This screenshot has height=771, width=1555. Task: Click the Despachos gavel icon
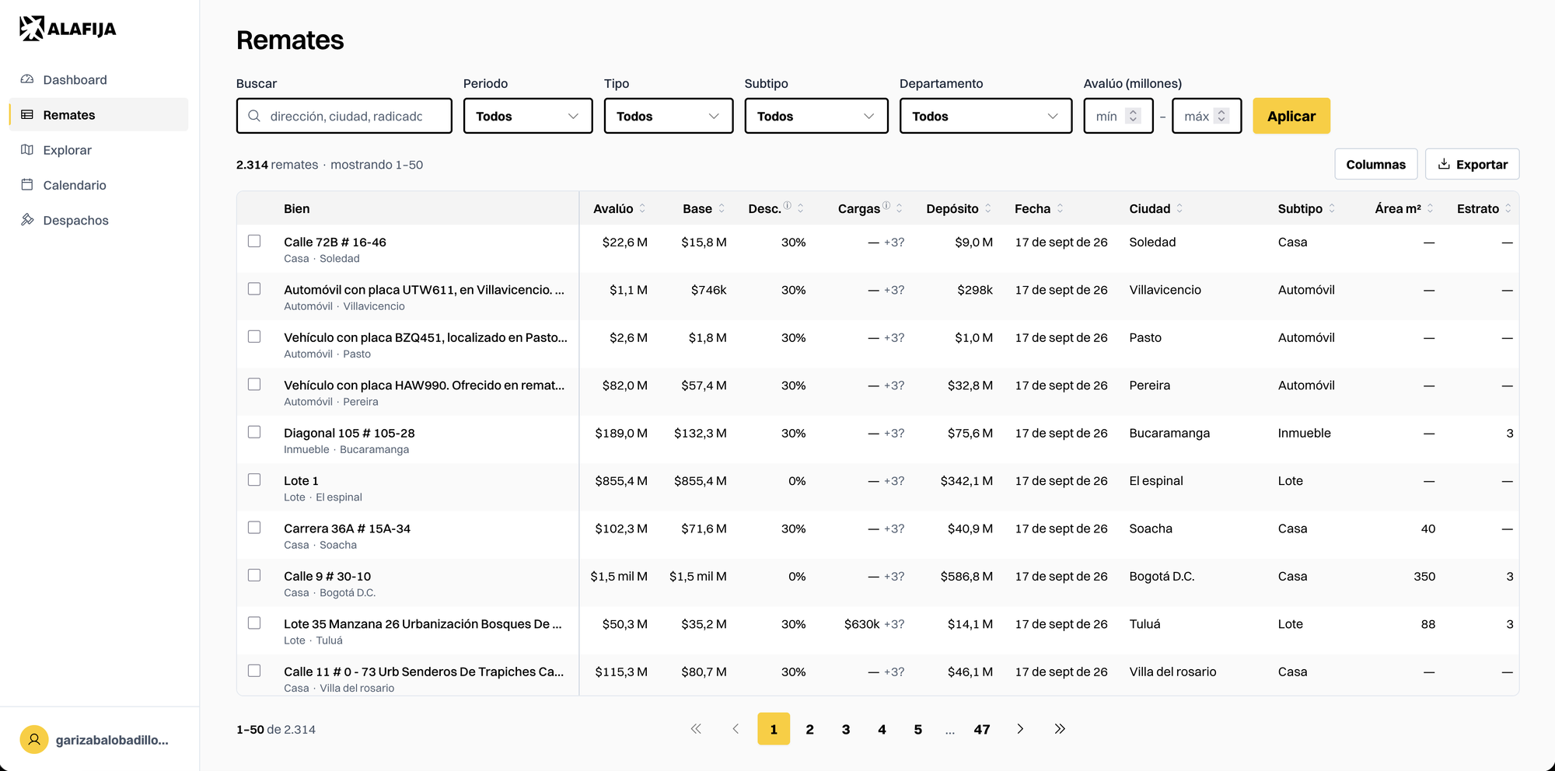27,220
